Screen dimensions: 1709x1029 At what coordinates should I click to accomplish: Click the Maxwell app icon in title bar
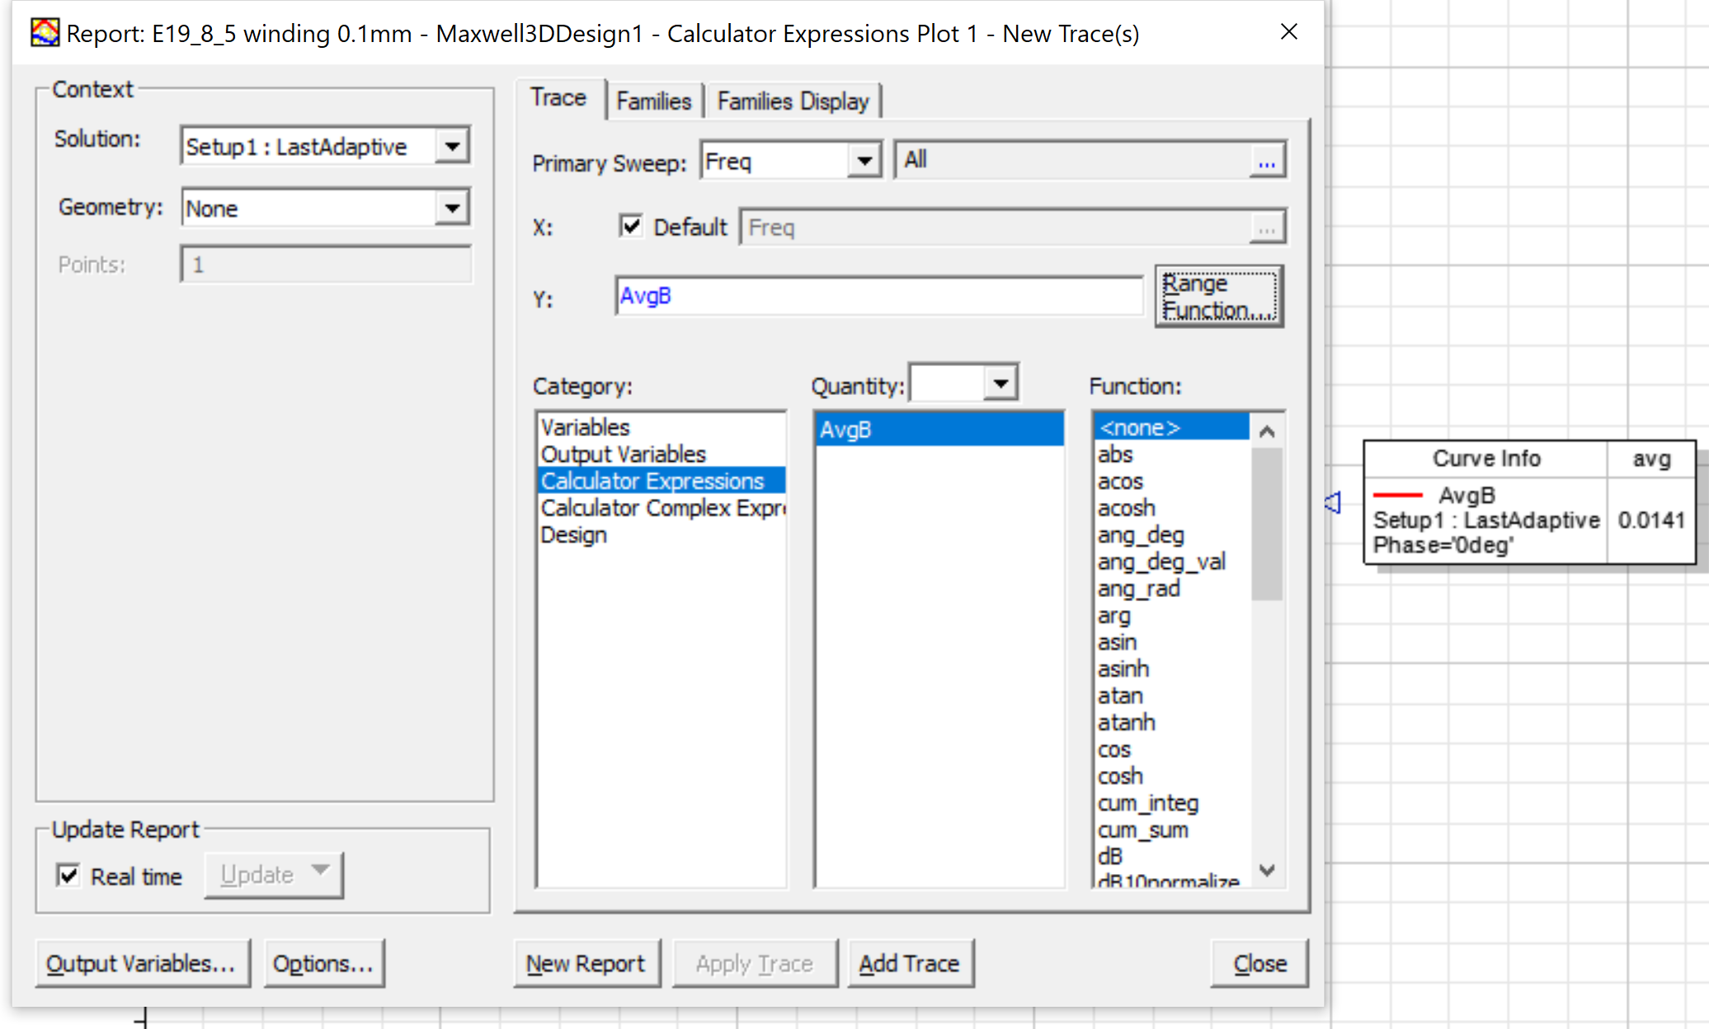coord(45,33)
